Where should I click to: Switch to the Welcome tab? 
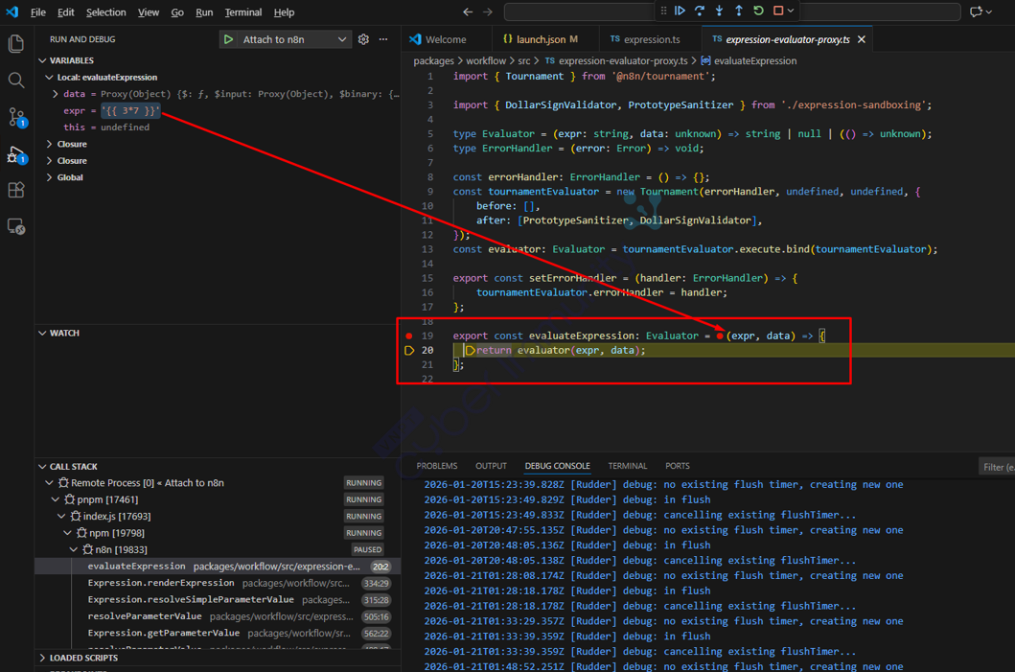click(x=447, y=39)
